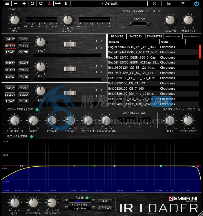203x216 pixels.
Task: Toggle the Power Amplifier LED
Action: [159, 11]
